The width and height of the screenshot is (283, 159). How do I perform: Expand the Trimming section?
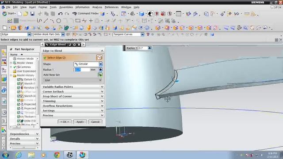(x=73, y=101)
